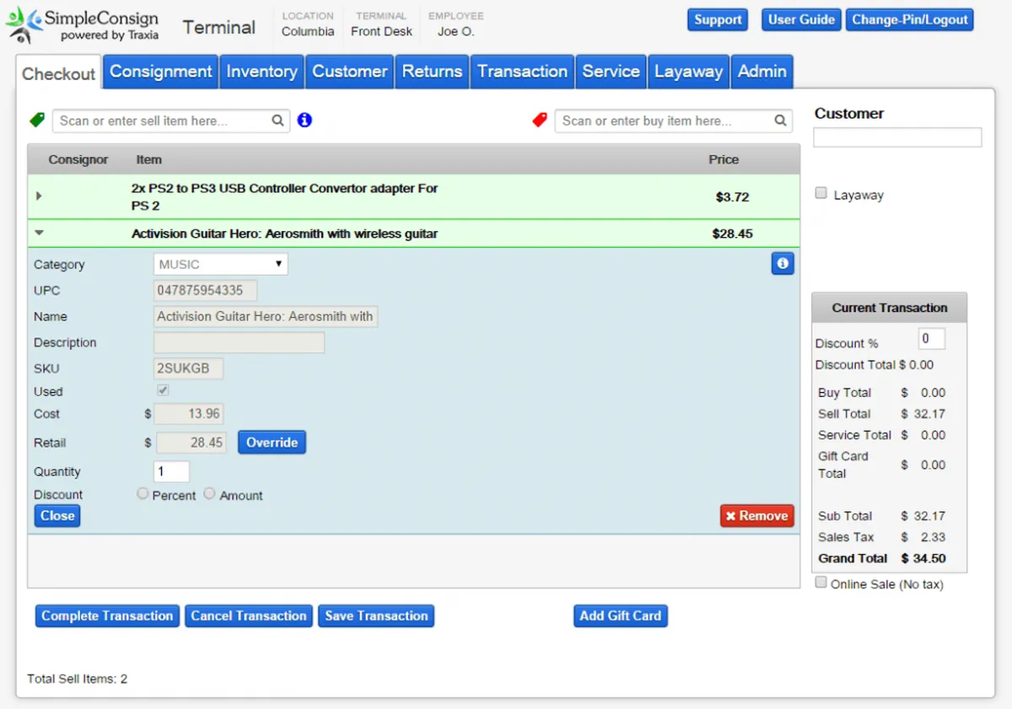The image size is (1012, 709).
Task: Enable Online Sale (No tax) checkbox
Action: (x=821, y=583)
